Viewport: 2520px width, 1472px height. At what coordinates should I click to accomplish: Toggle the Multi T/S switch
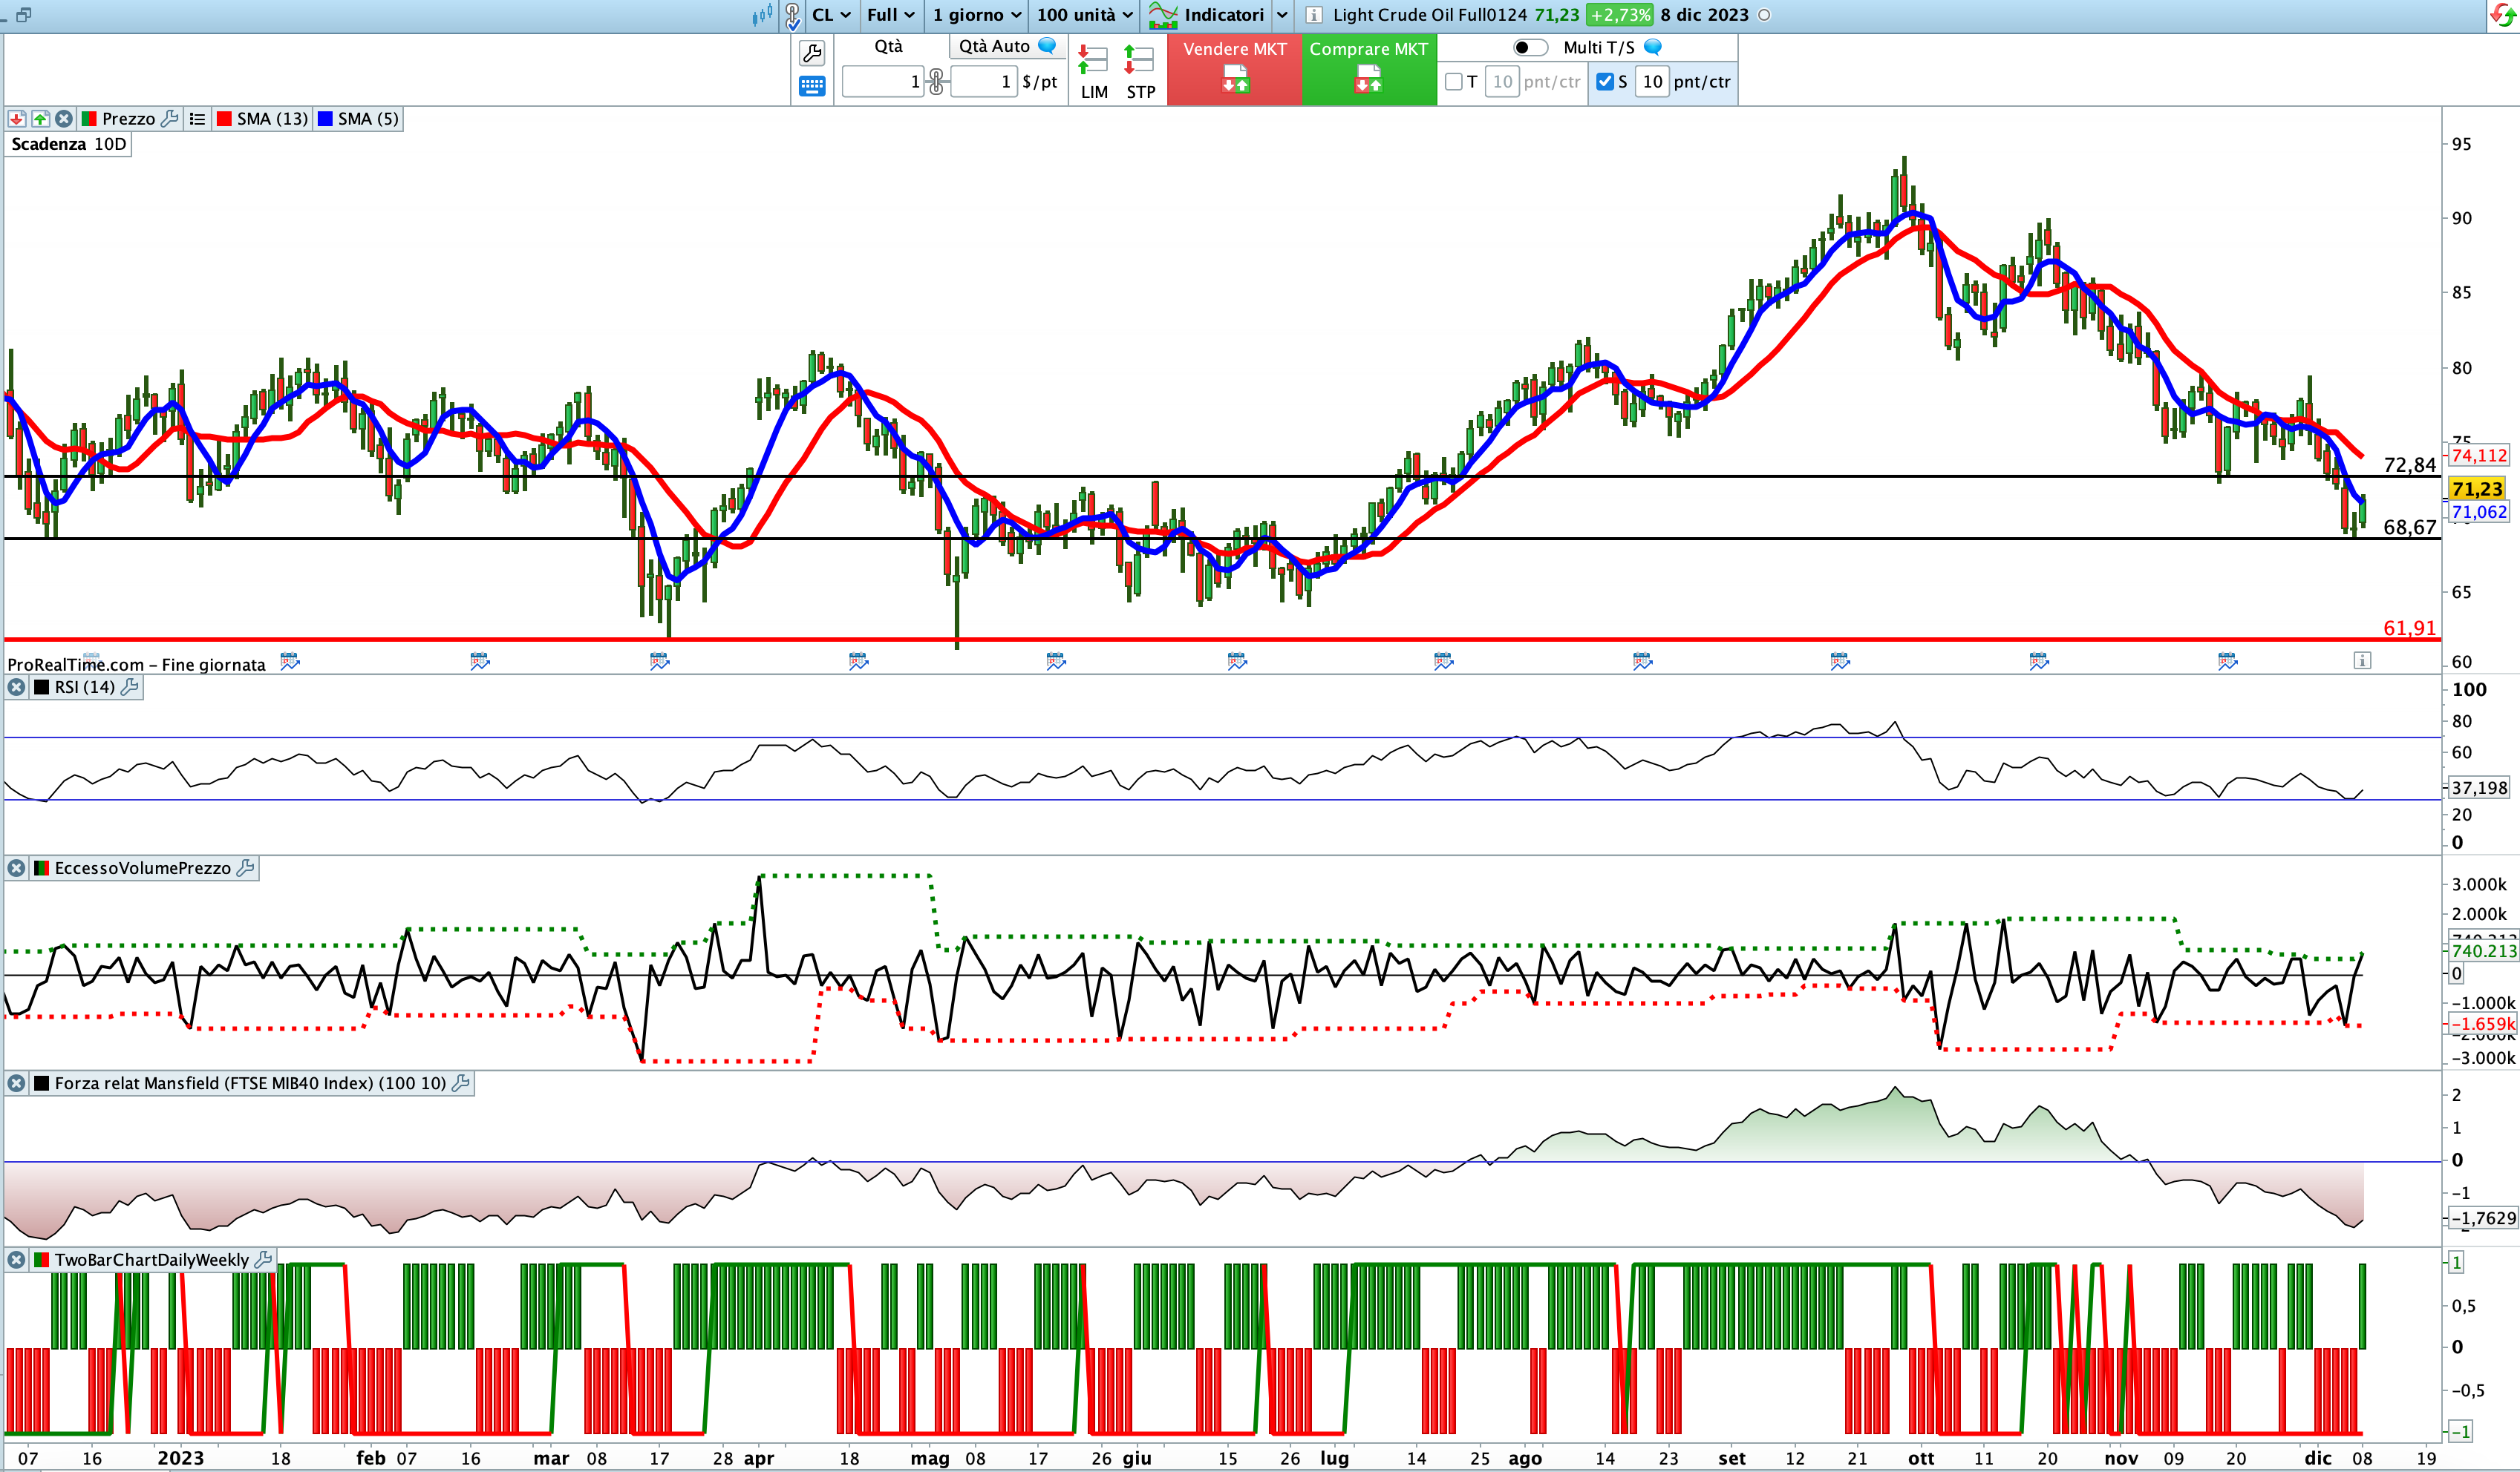1530,48
